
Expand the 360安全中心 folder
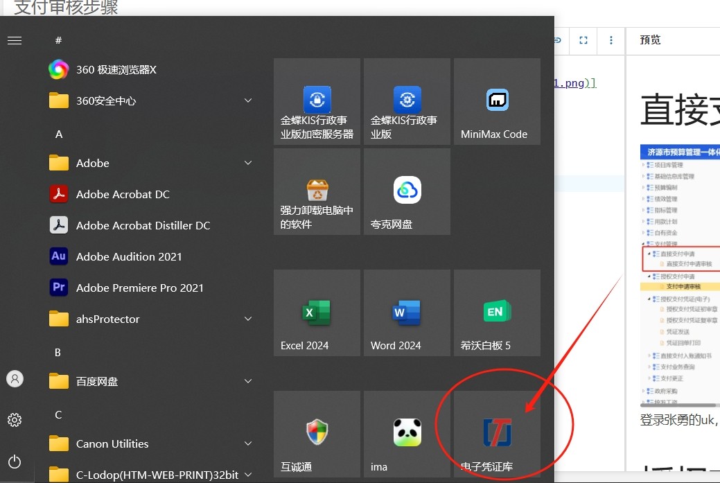[248, 100]
